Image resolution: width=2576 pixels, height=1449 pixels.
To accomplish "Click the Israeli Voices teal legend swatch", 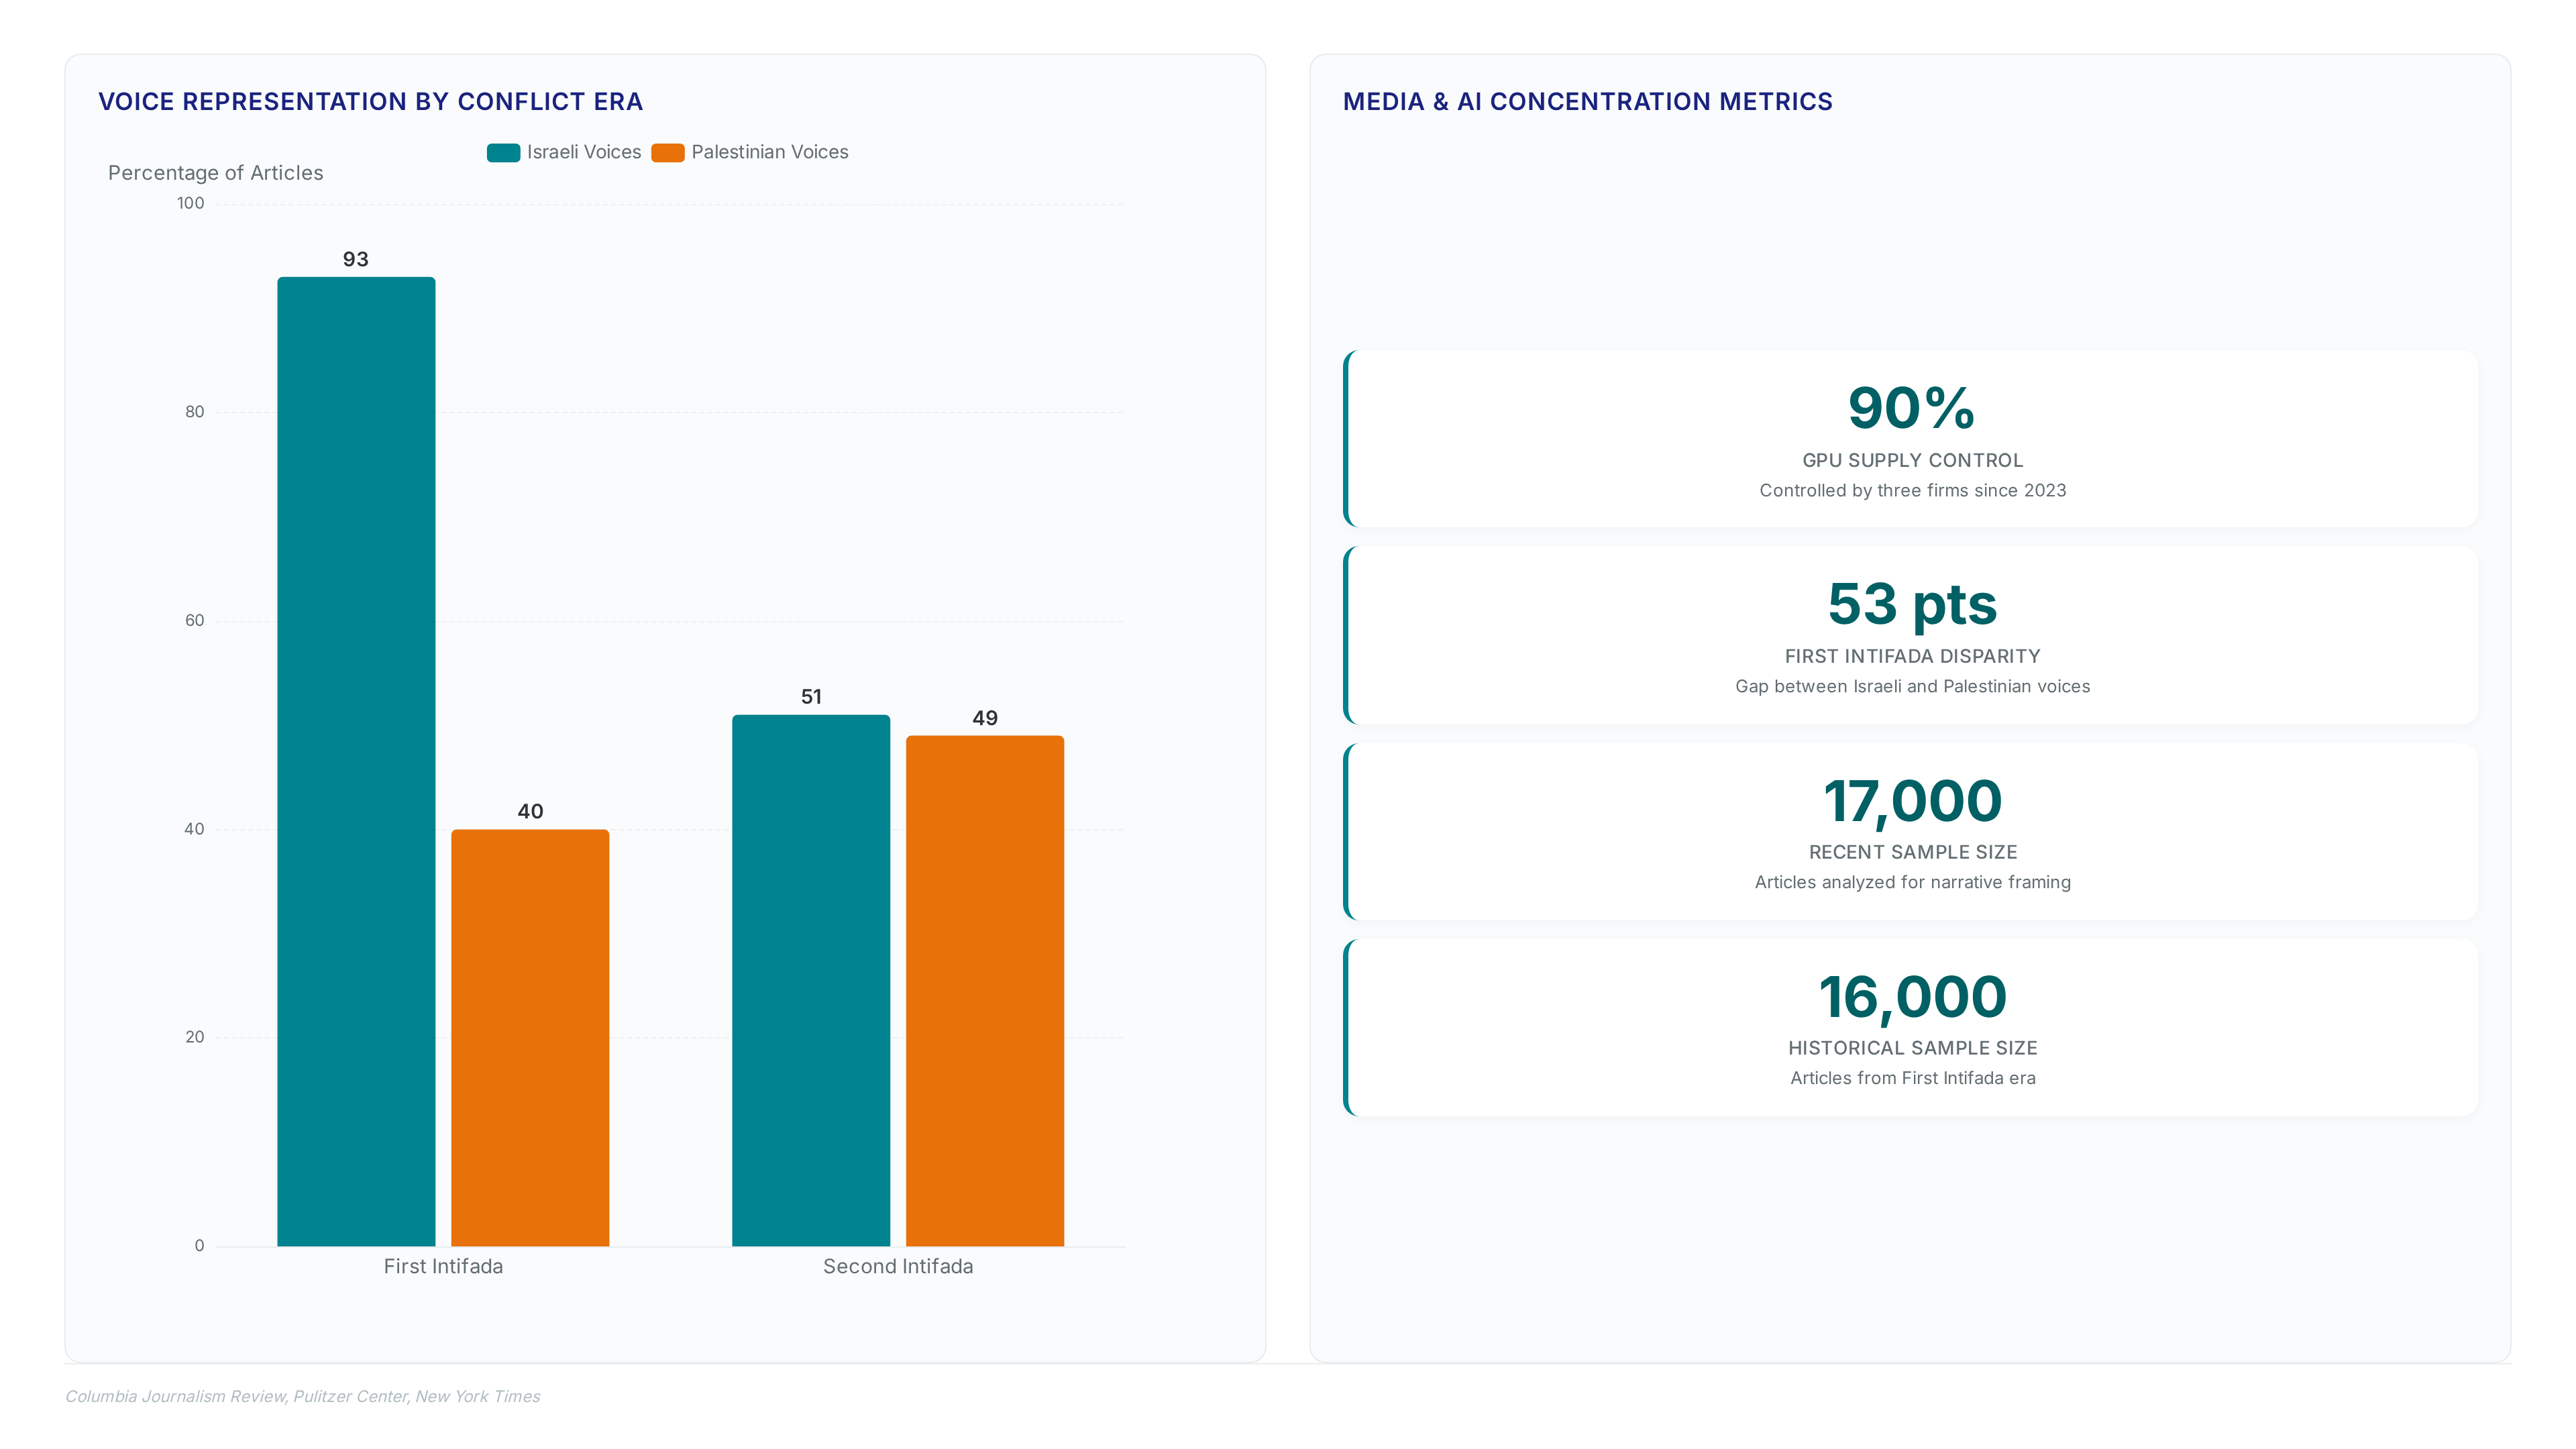I will tap(503, 152).
